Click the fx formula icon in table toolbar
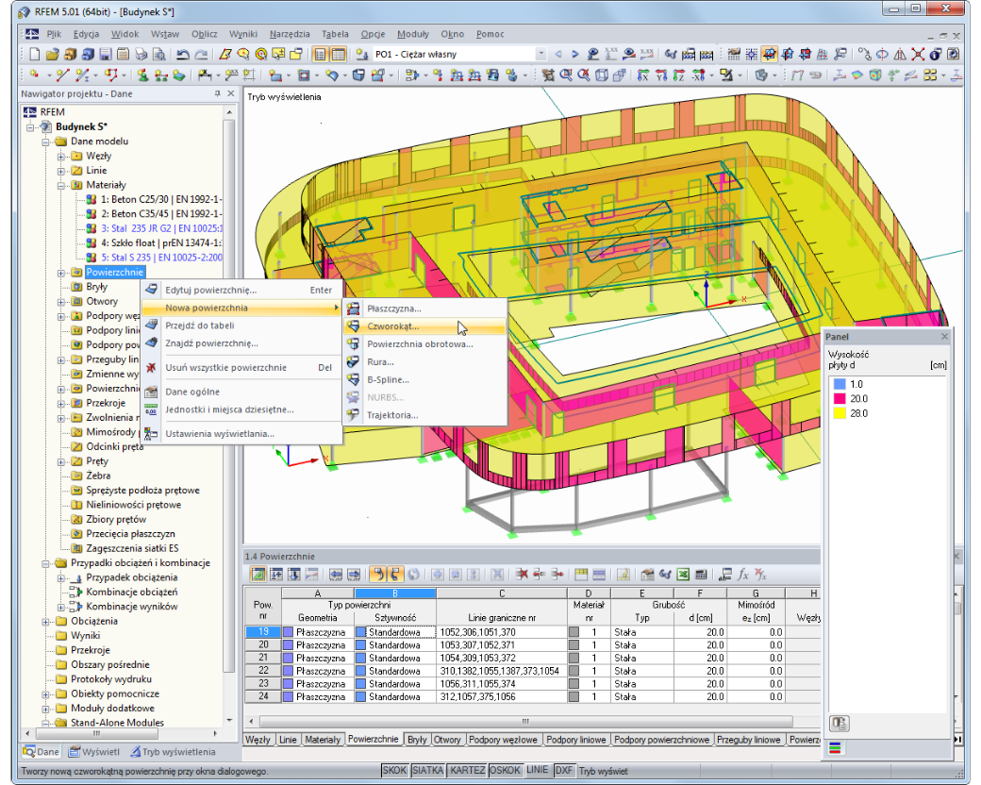The width and height of the screenshot is (981, 785). click(742, 574)
